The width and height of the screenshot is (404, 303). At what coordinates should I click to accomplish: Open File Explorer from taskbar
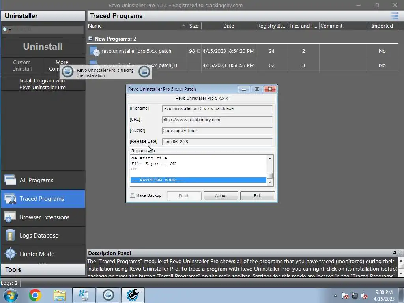click(60, 295)
